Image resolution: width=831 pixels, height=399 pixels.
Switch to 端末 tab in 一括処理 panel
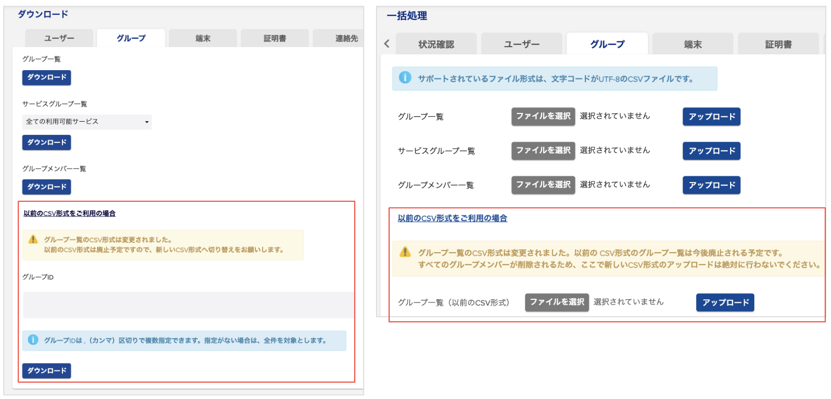pos(693,44)
